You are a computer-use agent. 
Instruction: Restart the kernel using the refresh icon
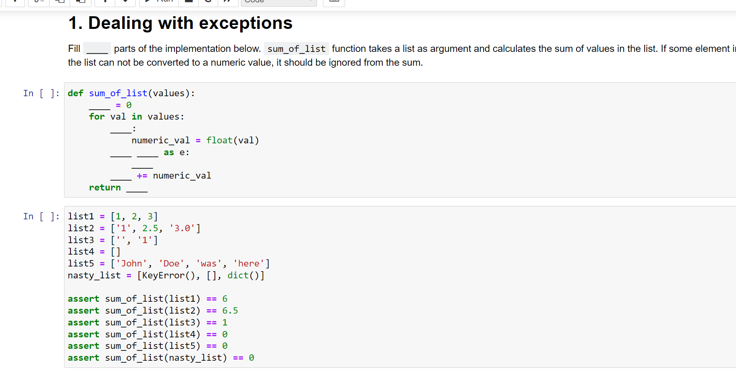coord(208,2)
